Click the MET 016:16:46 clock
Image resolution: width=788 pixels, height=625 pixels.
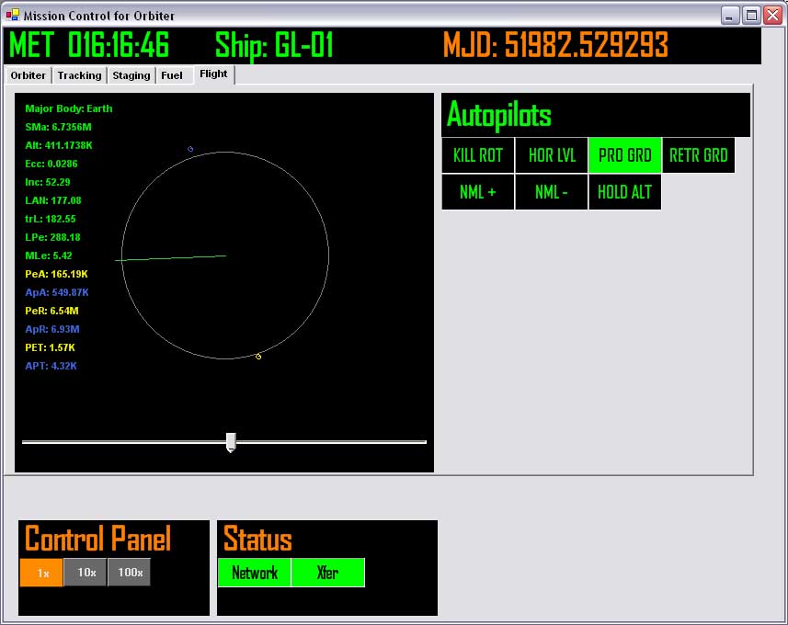[x=89, y=45]
